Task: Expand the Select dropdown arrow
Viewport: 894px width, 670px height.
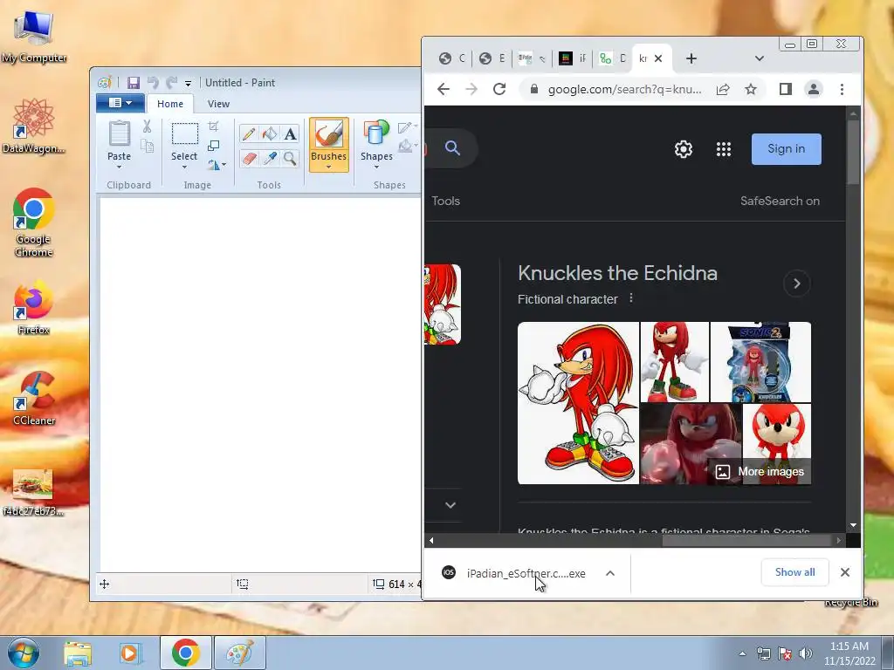Action: (x=185, y=167)
